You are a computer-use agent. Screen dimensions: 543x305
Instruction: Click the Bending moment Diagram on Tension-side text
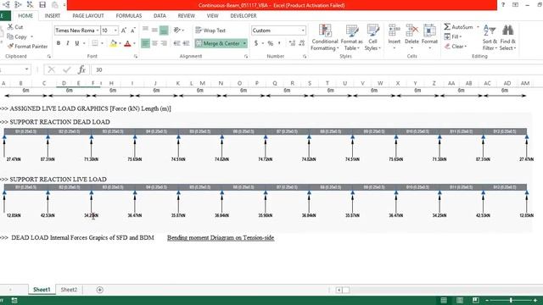click(x=221, y=238)
